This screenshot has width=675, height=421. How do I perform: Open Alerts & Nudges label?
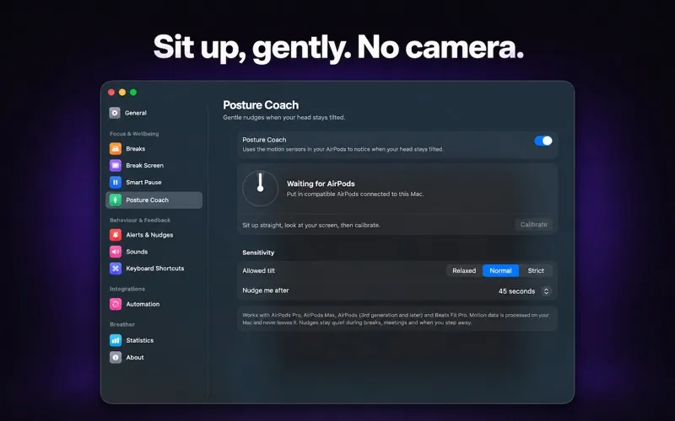coord(149,235)
